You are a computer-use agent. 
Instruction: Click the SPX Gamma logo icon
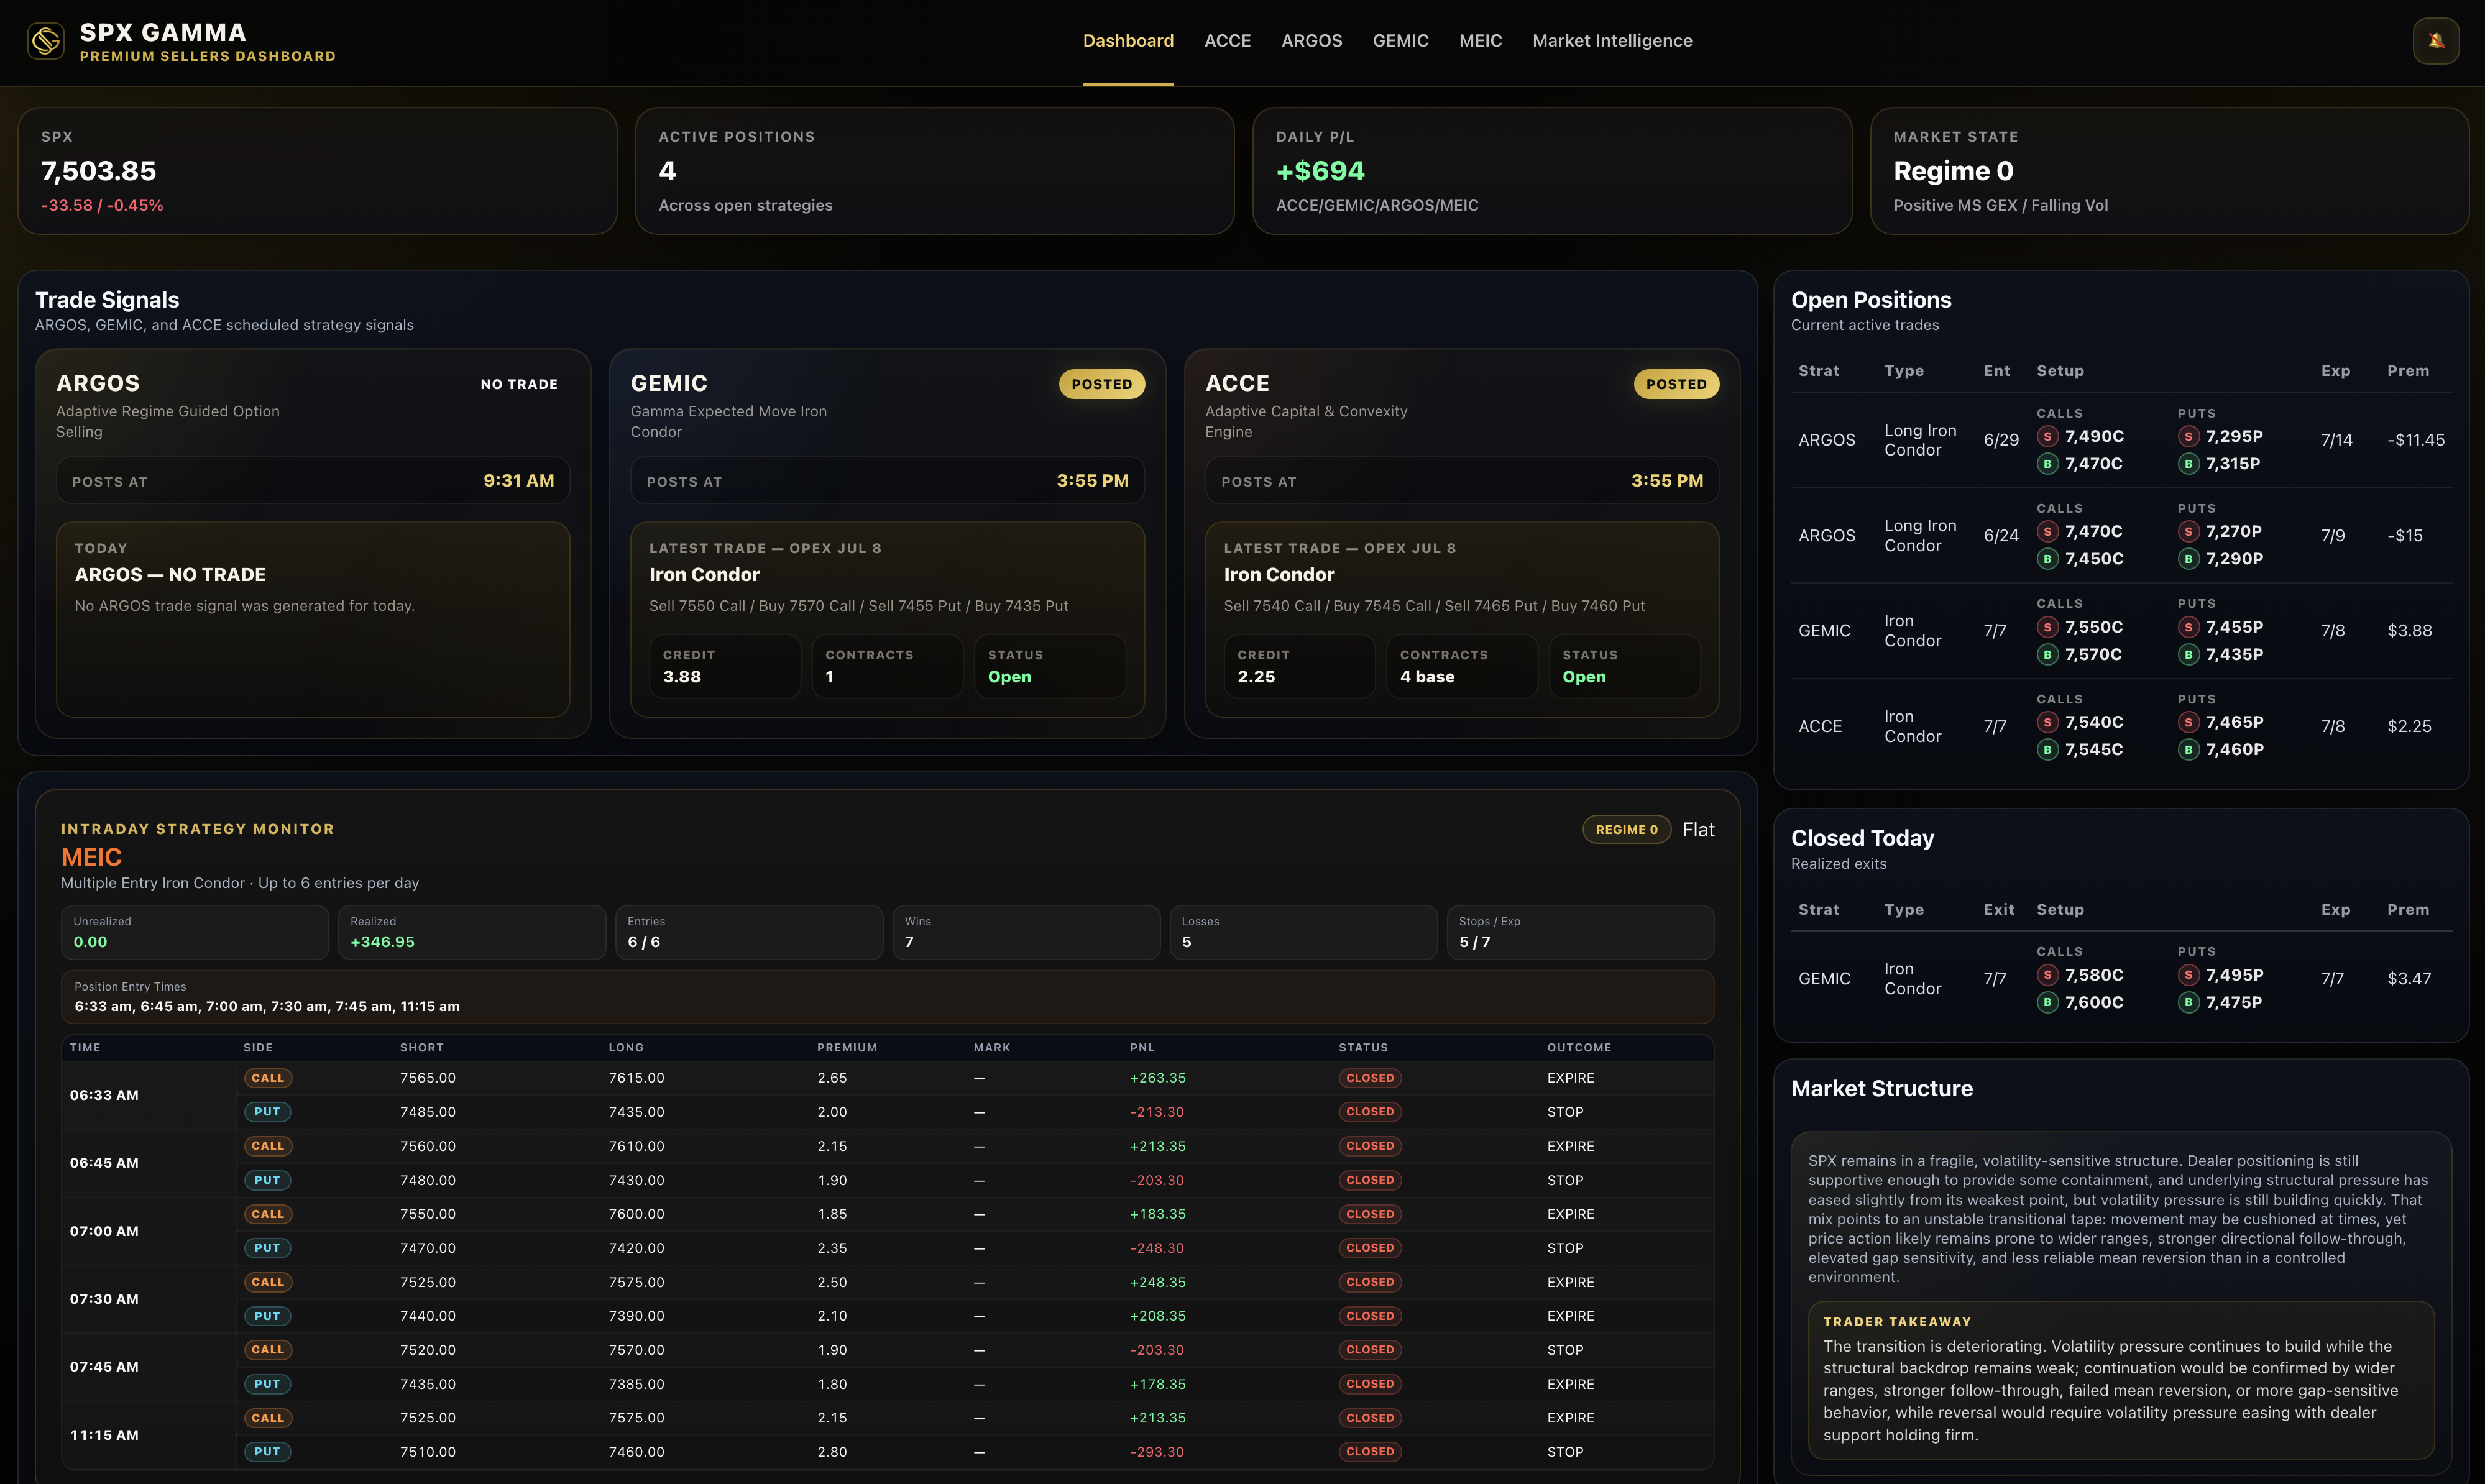[x=46, y=41]
